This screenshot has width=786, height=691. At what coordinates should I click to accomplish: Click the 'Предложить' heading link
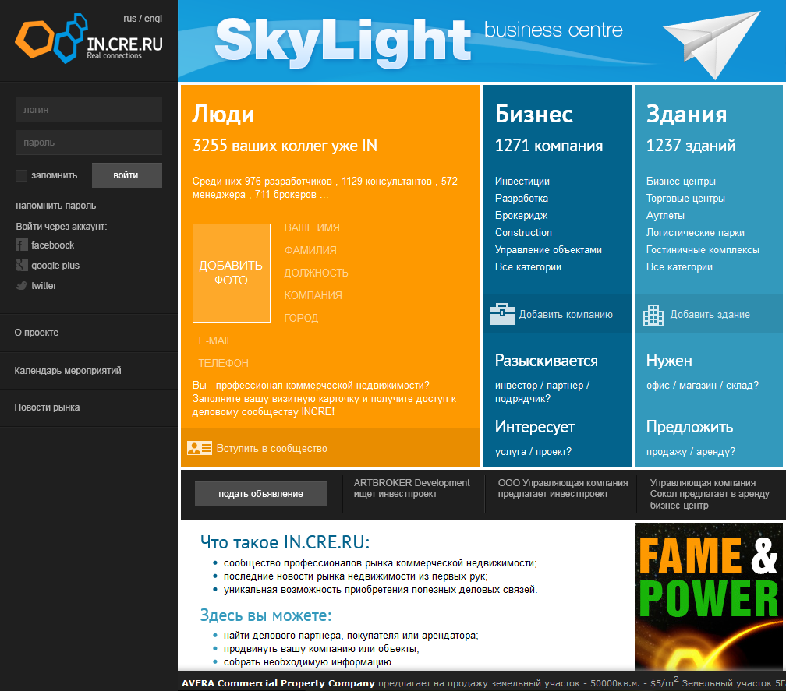(x=690, y=427)
